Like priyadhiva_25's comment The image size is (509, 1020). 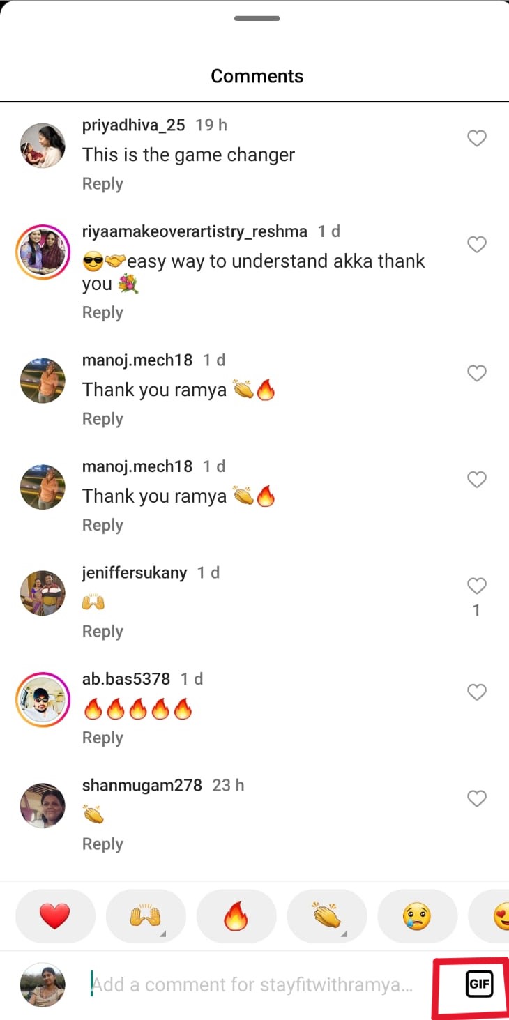(477, 138)
